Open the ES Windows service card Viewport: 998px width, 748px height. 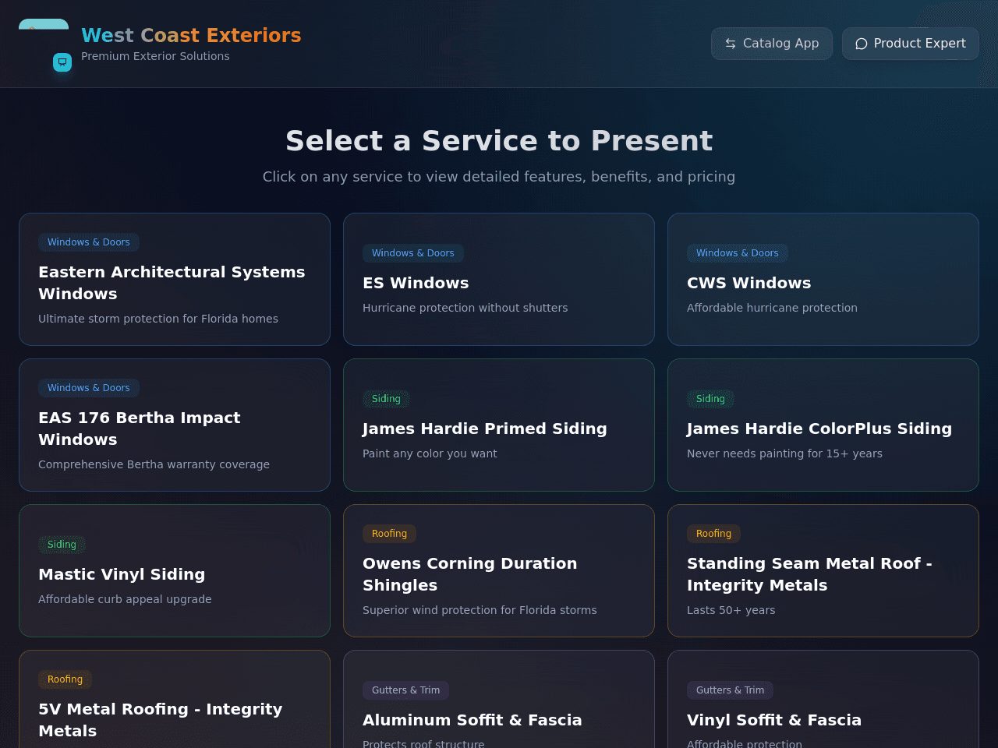pyautogui.click(x=499, y=279)
